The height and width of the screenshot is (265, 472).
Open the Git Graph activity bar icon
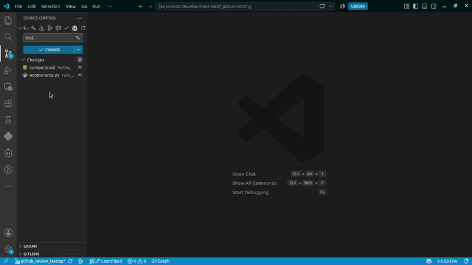pyautogui.click(x=8, y=169)
